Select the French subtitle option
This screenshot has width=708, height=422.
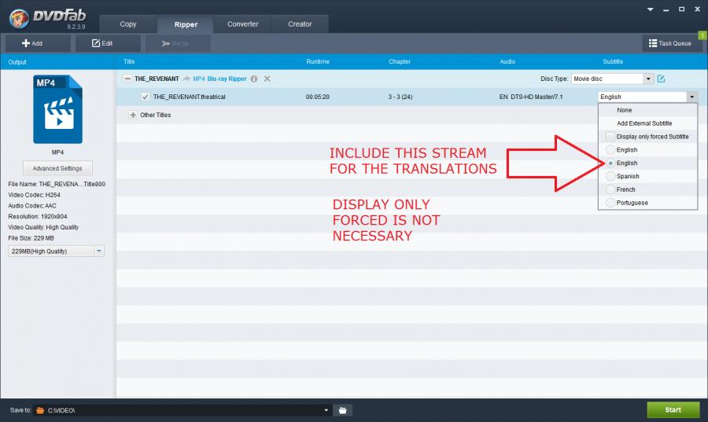point(610,189)
